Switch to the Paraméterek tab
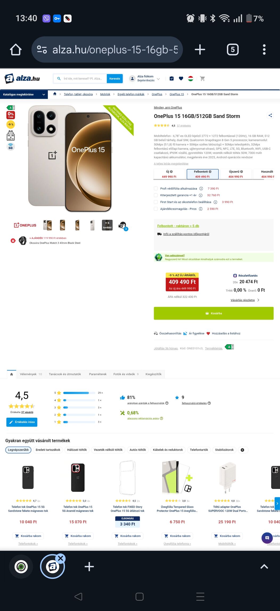The height and width of the screenshot is (611, 280). pyautogui.click(x=98, y=374)
